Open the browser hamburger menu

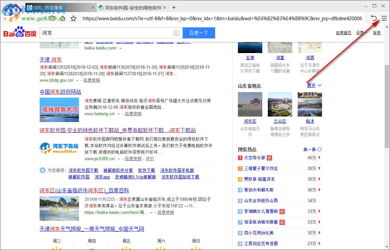click(x=384, y=18)
